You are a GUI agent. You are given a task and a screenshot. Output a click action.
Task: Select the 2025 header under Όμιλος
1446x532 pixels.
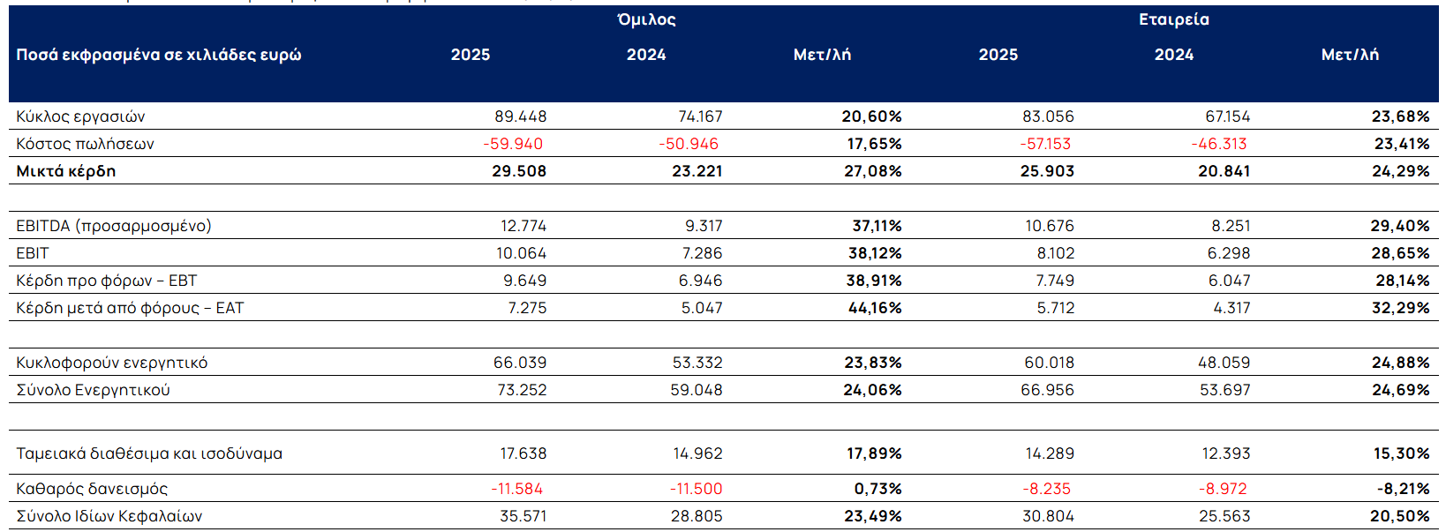pyautogui.click(x=471, y=55)
